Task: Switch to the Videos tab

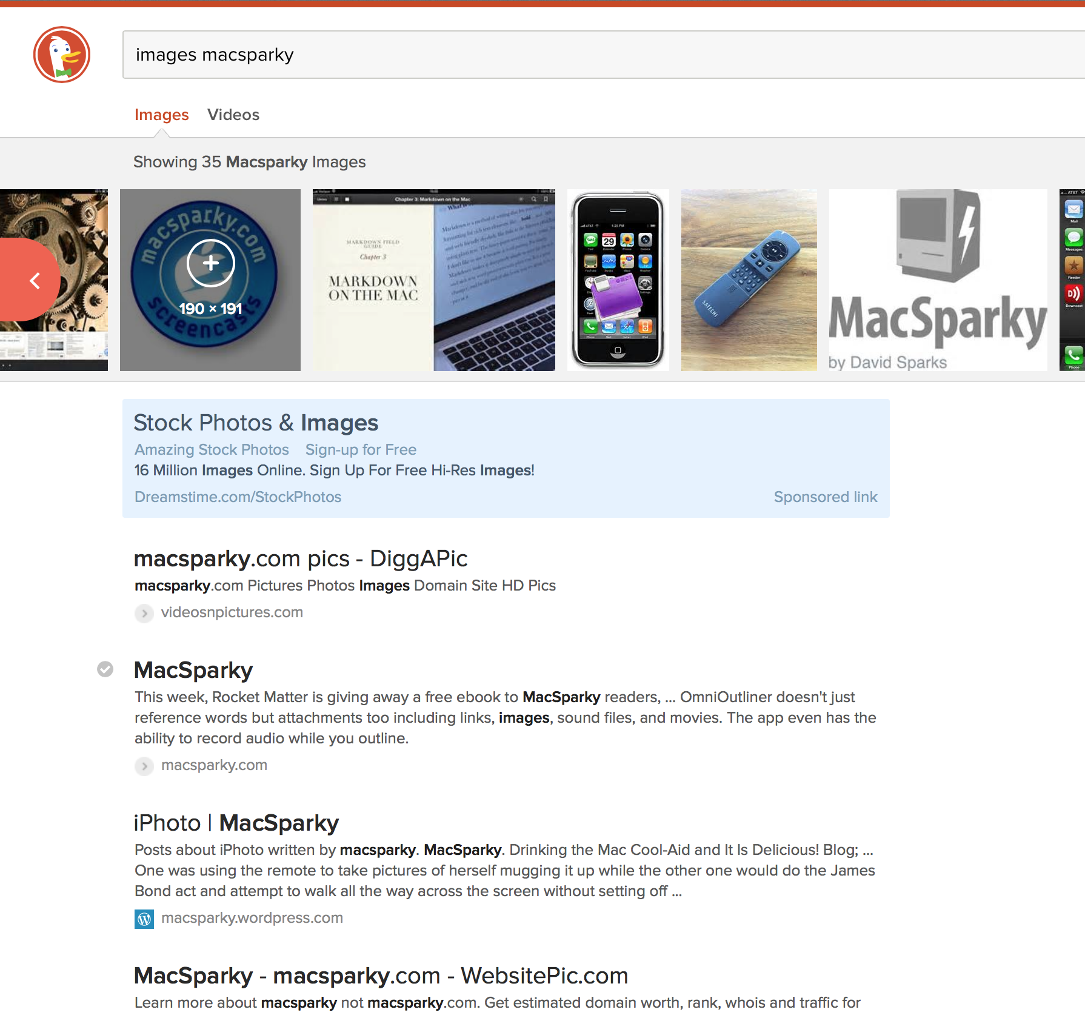Action: [233, 115]
